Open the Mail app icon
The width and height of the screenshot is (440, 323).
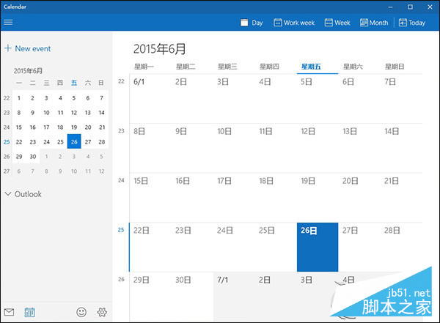(x=9, y=312)
